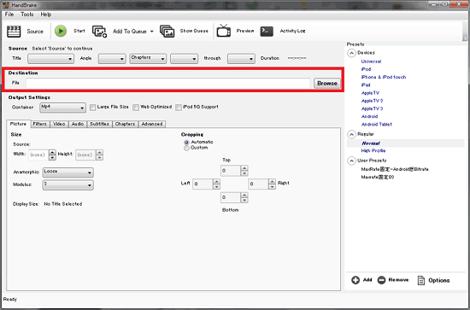Click the Left crop value field

pos(203,184)
